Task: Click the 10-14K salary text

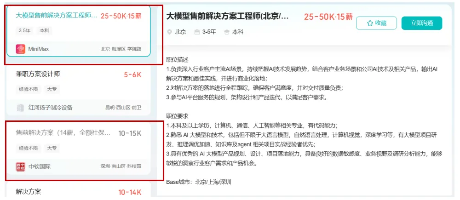Action: coord(130,192)
